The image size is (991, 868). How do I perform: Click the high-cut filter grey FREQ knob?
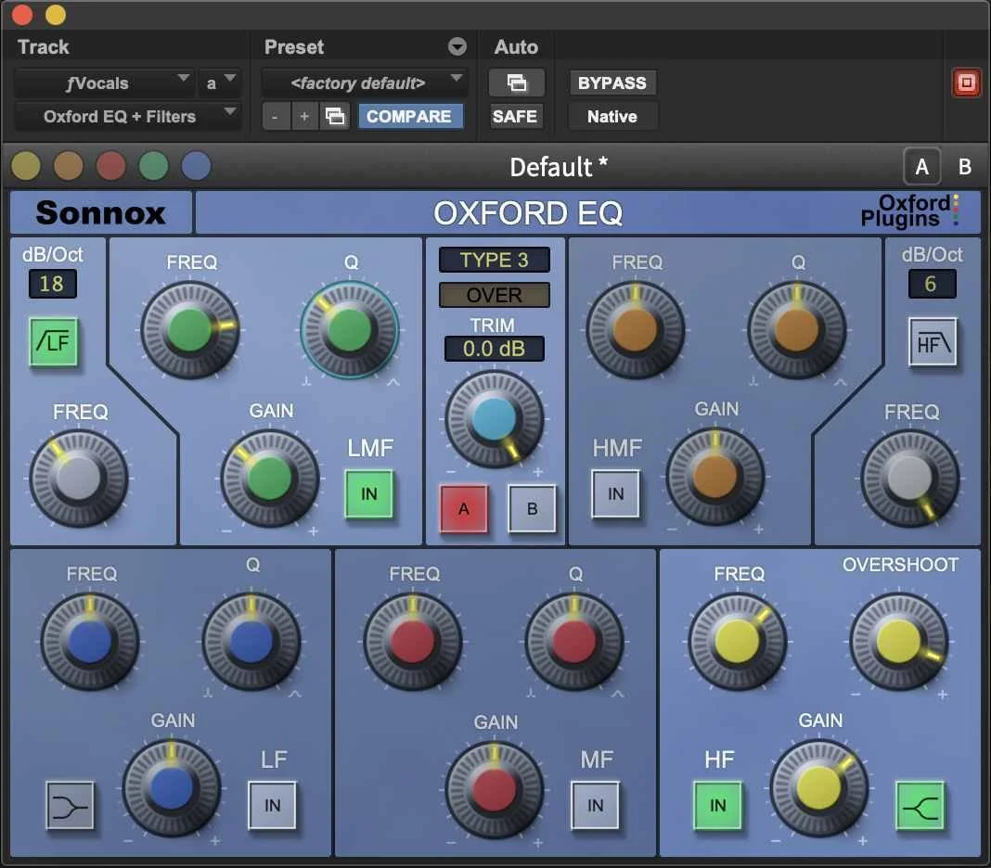910,479
